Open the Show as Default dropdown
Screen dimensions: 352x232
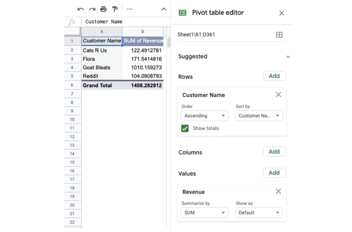tap(259, 213)
